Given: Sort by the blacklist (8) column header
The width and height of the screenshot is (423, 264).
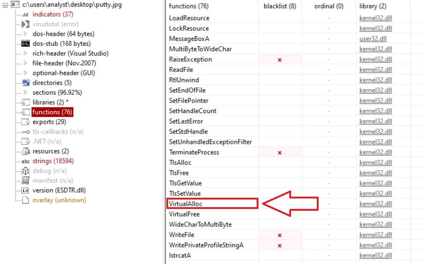Looking at the screenshot, I should click(x=279, y=6).
